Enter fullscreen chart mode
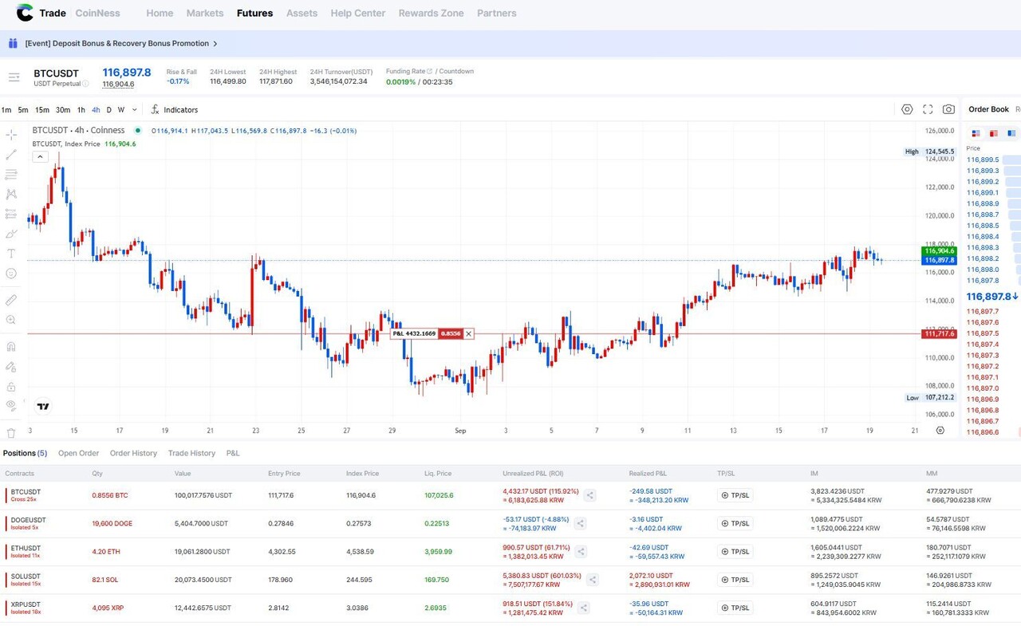Viewport: 1021px width, 626px height. [928, 109]
